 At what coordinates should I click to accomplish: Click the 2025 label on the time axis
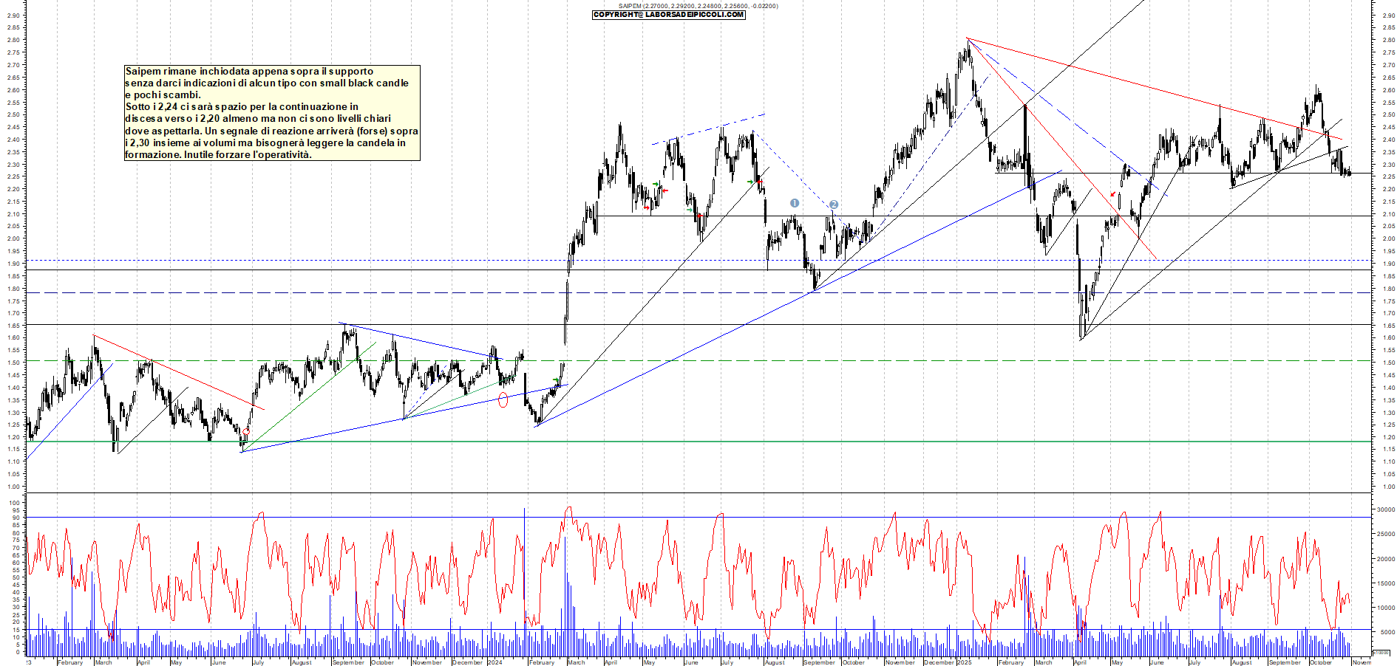(965, 663)
